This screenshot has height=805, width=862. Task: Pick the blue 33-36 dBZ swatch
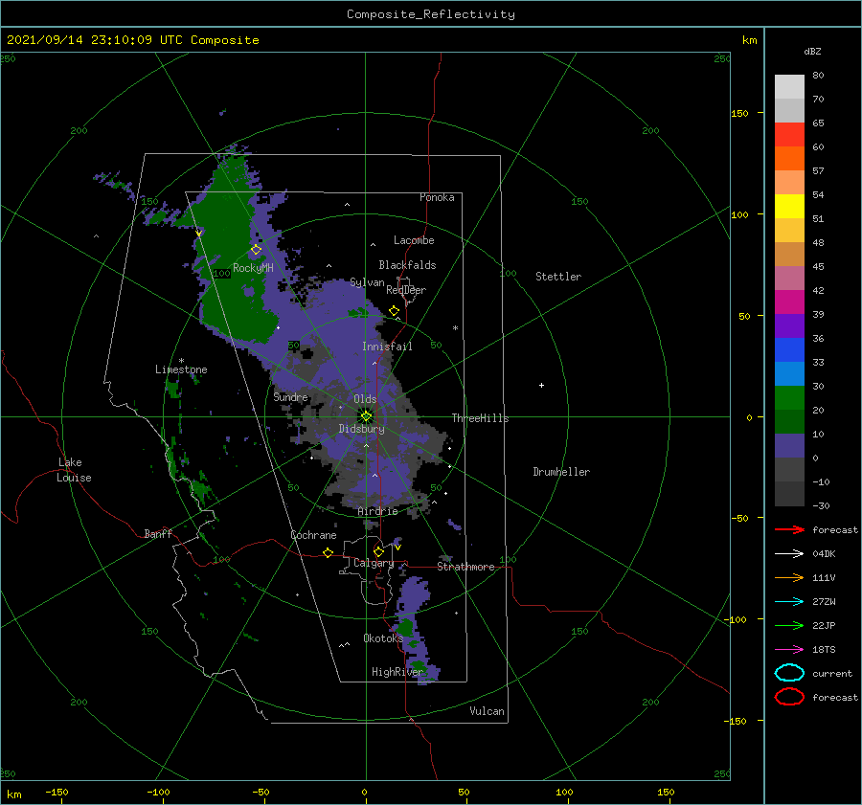coord(789,350)
